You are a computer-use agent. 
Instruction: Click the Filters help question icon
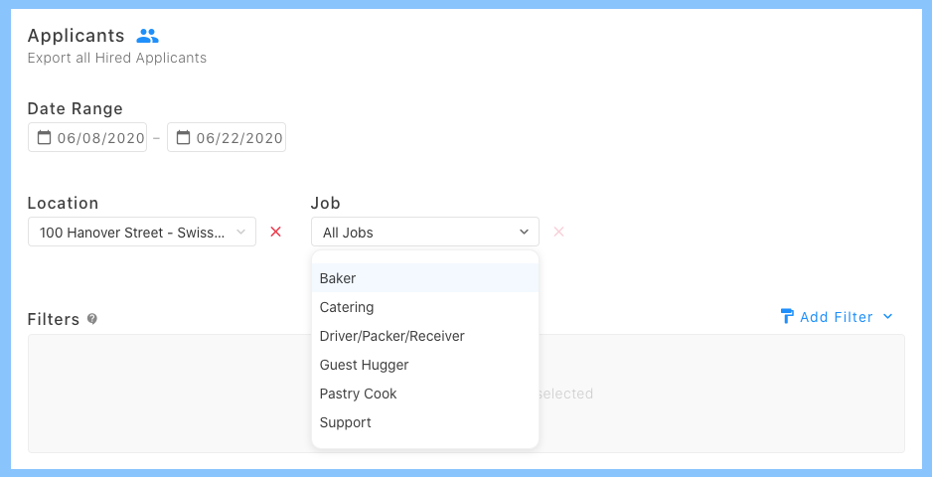92,319
